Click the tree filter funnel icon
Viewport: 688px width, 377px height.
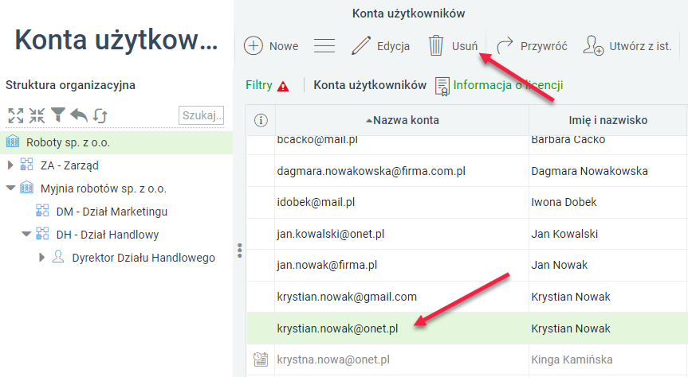58,115
